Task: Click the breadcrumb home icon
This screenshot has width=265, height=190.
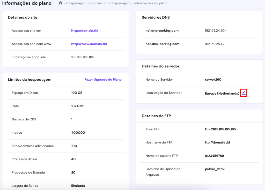Action: pos(61,3)
